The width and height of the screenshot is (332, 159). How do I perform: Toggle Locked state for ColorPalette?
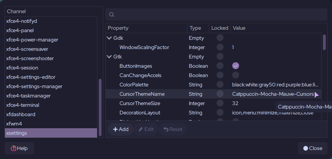pyautogui.click(x=220, y=85)
